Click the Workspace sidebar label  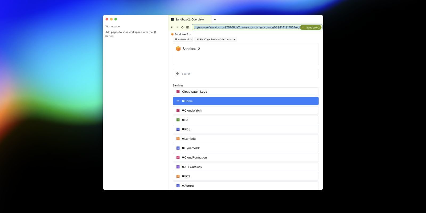click(112, 26)
